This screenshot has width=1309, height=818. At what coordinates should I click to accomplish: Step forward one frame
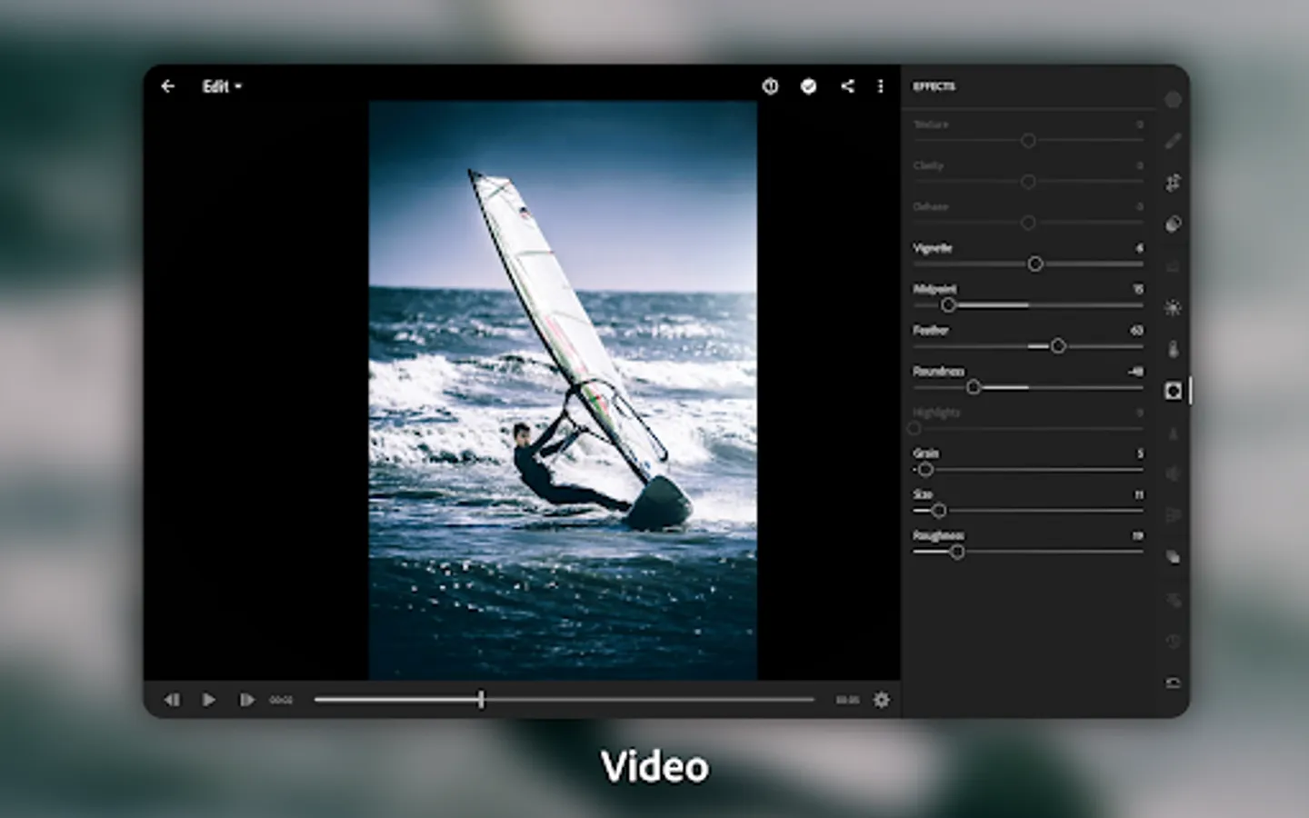coord(246,700)
